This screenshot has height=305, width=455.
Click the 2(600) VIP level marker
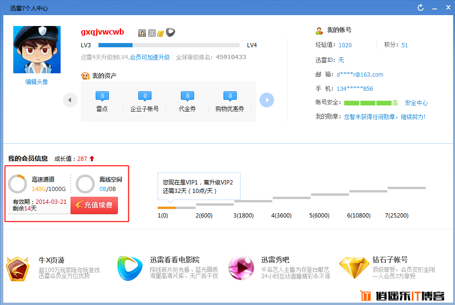pos(204,216)
